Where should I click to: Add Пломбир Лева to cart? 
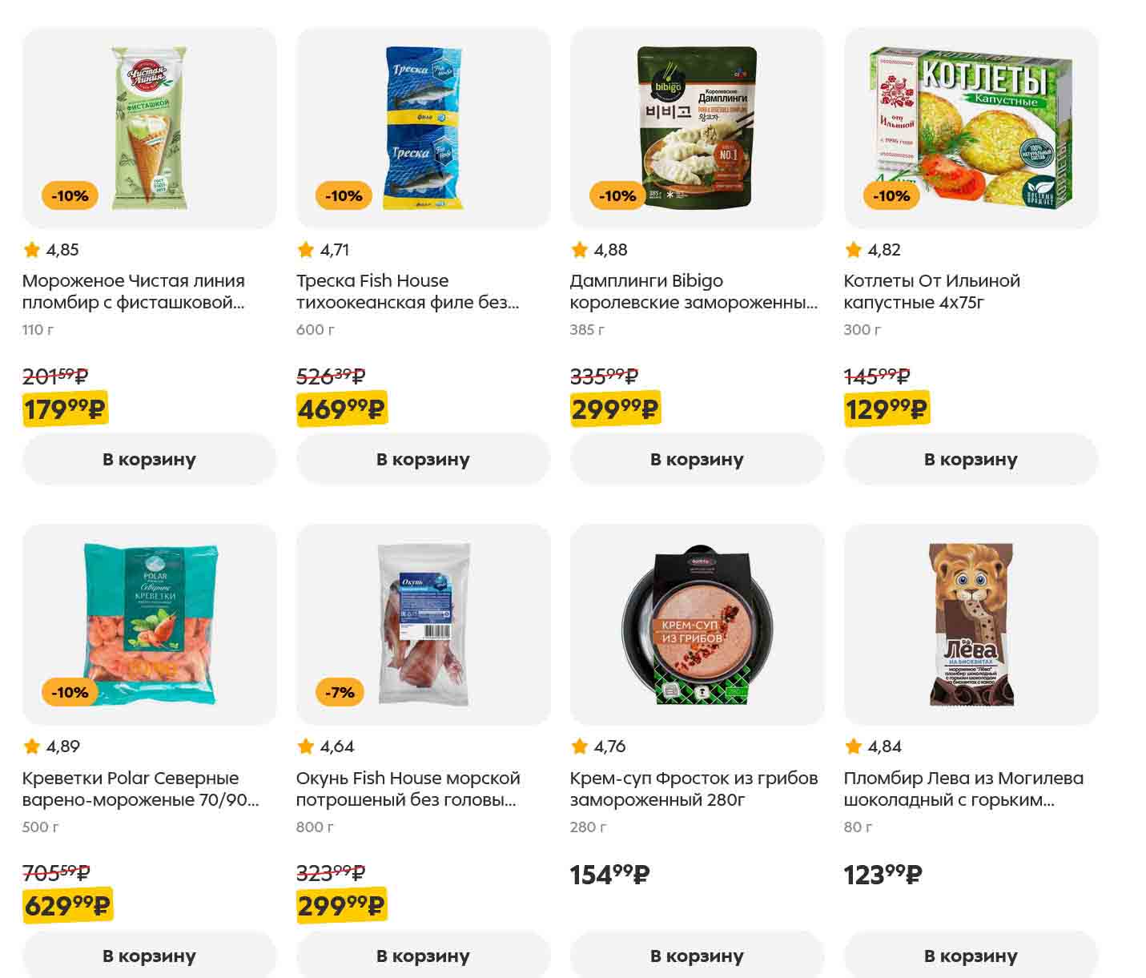971,956
